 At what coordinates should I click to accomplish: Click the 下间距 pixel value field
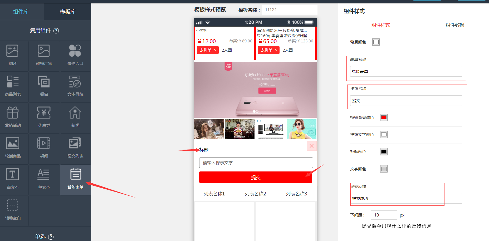(383, 215)
